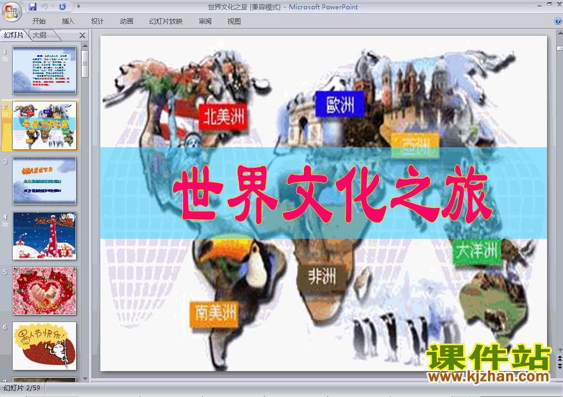Open PowerPoint Help icon
Viewport: 563px width, 397px height.
(x=558, y=21)
